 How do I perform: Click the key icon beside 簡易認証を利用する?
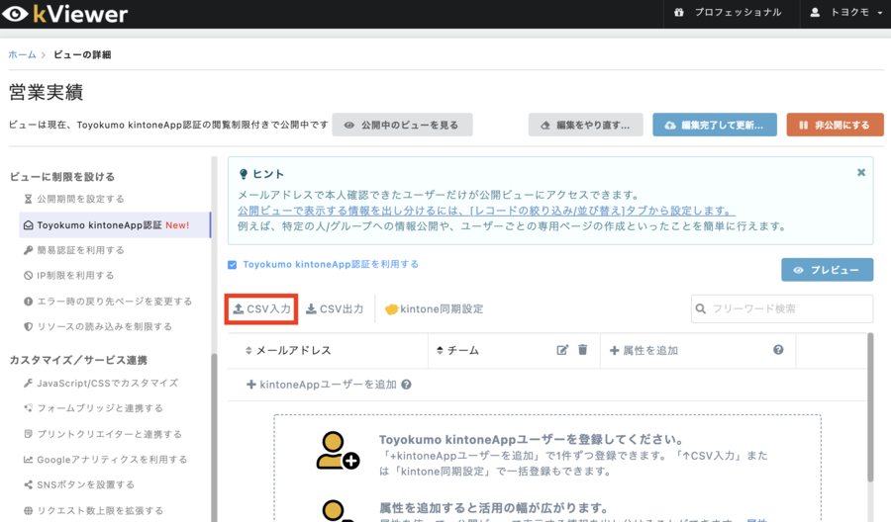point(28,250)
